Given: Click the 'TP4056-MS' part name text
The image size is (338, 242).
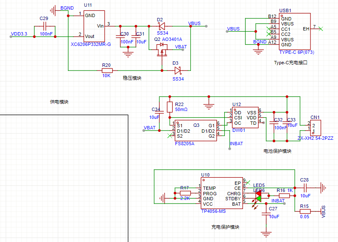Looking at the screenshot, I should [213, 211].
